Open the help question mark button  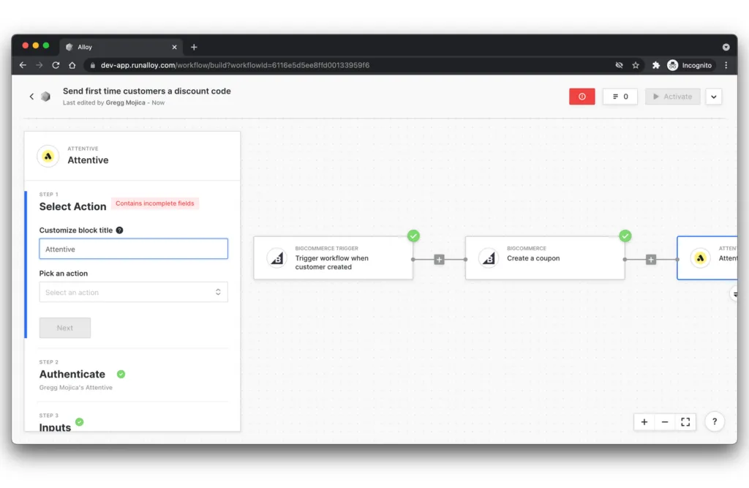pos(715,421)
